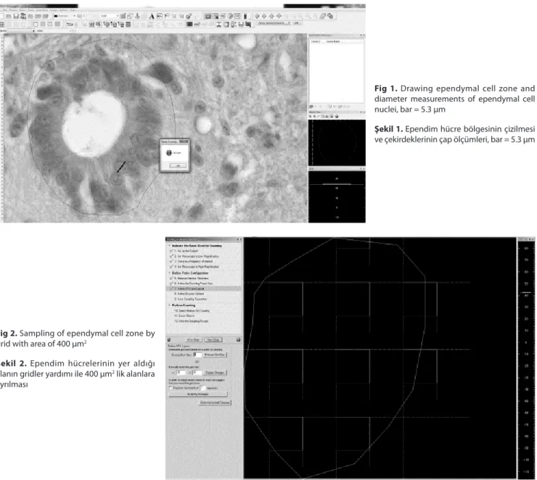Click the grid Y size input field

click(x=197, y=373)
